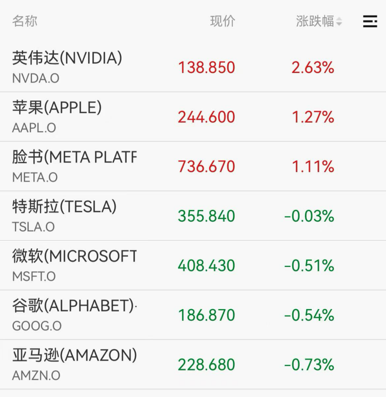Click Microsoft's price 408.430
This screenshot has width=386, height=397.
pos(206,265)
